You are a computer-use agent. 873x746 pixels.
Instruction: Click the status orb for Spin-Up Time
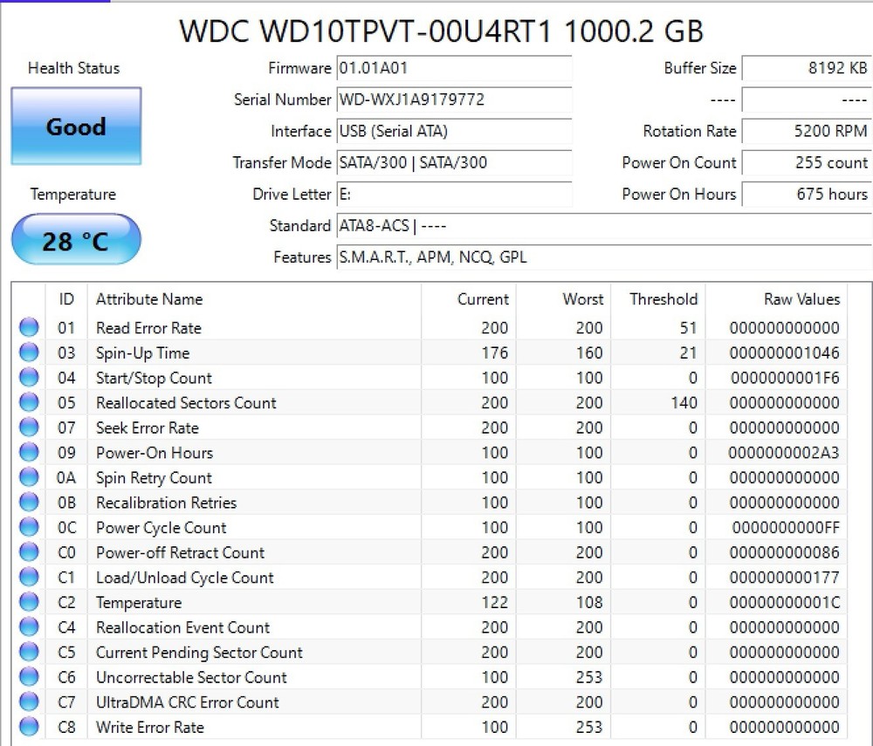(29, 352)
